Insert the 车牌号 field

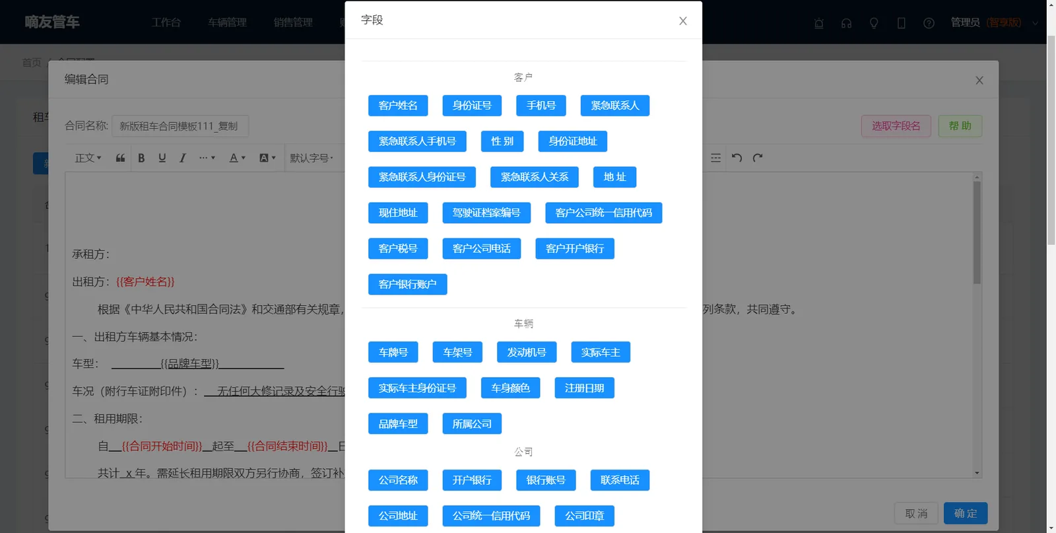[393, 352]
